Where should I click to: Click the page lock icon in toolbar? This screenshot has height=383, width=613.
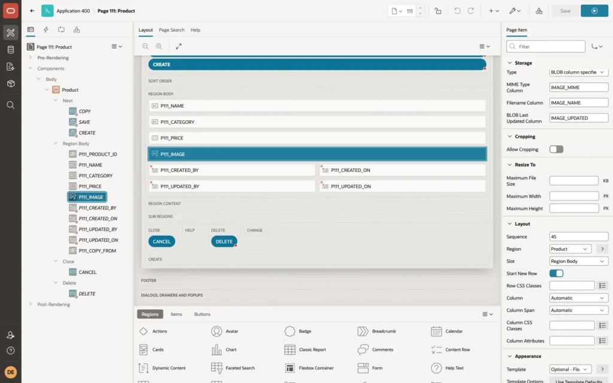438,11
